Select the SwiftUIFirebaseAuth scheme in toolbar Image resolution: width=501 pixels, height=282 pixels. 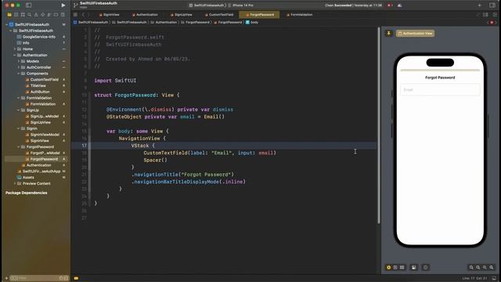(207, 5)
